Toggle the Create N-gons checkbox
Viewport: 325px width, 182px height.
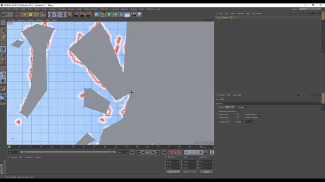[x=259, y=117]
